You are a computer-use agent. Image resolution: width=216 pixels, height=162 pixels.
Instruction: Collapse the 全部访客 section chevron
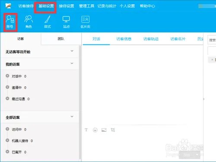pos(72,116)
